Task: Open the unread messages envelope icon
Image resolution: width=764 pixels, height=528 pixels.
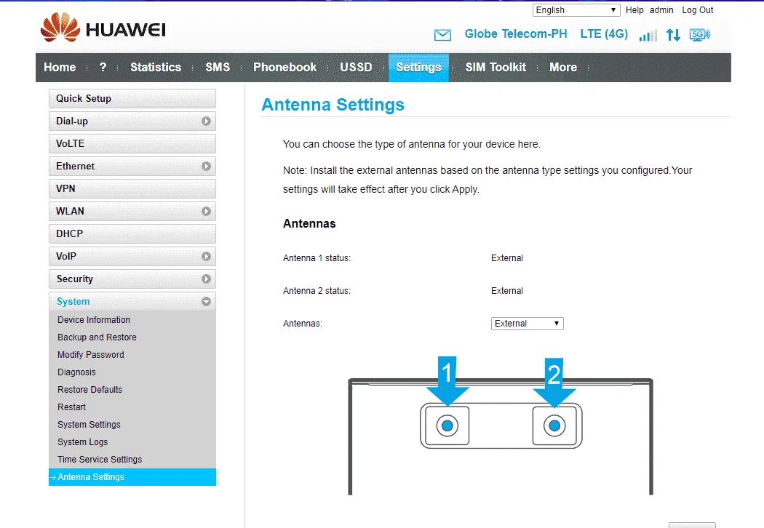Action: 442,35
